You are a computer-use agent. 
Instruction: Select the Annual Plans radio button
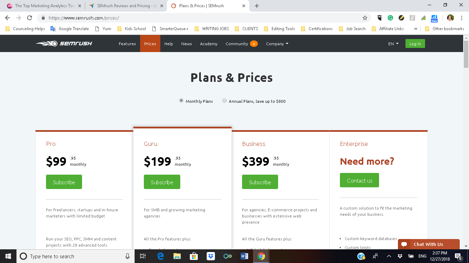(x=225, y=101)
